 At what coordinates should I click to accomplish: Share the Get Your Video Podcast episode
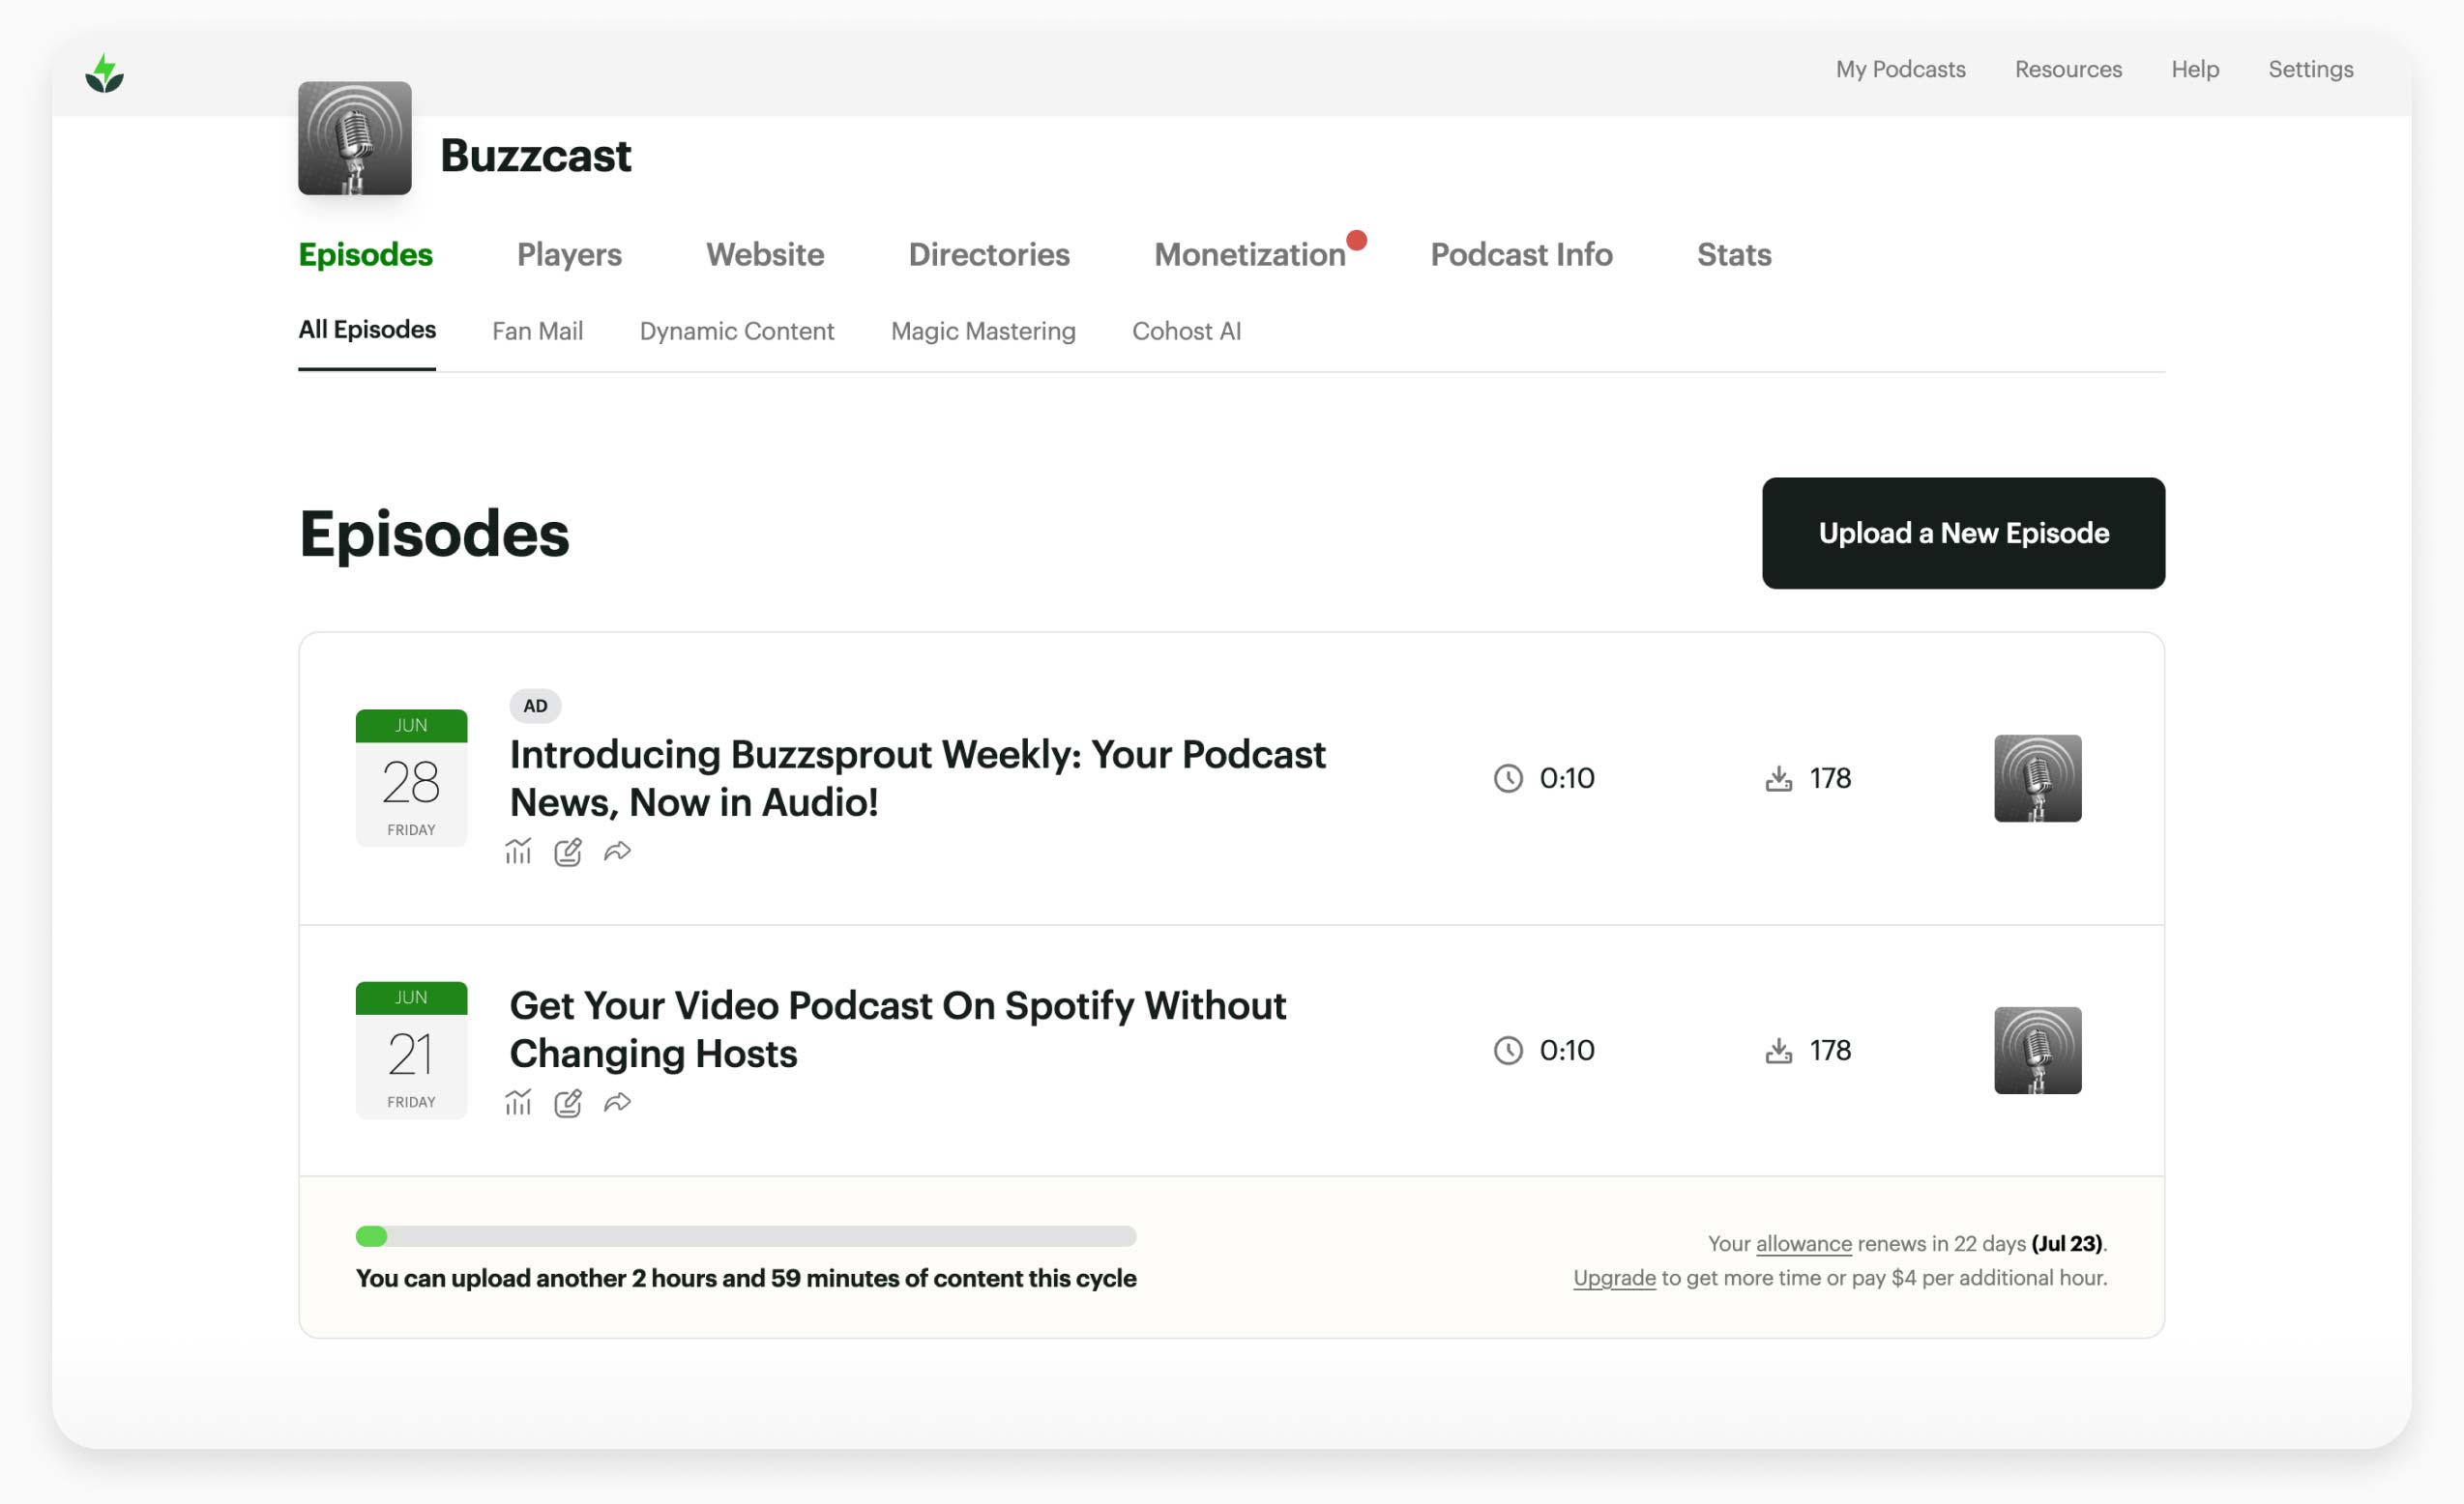coord(618,1102)
